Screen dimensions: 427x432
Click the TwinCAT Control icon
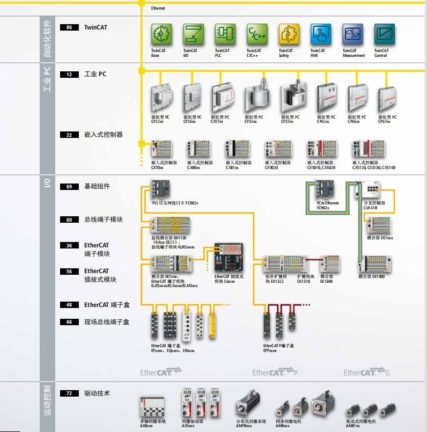(384, 34)
